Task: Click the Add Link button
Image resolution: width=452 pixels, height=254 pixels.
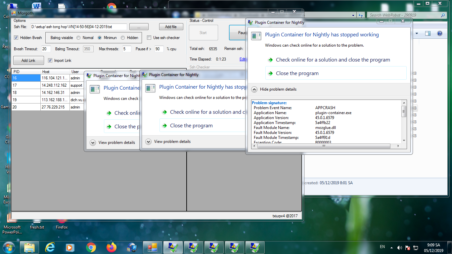Action: point(28,61)
